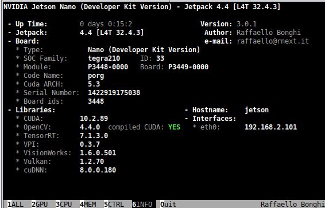Screen dimensions: 325x208
Task: Click the version value 3.0.1
Action: pyautogui.click(x=247, y=24)
